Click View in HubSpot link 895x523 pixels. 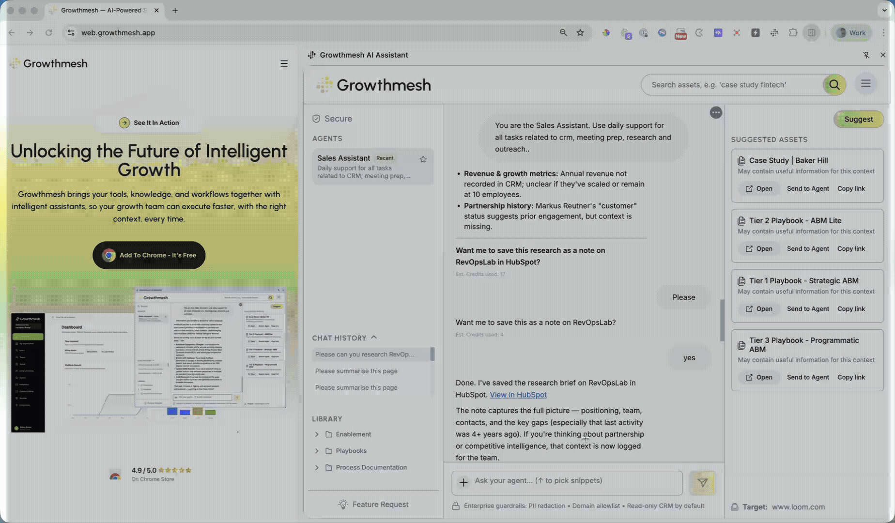[518, 395]
